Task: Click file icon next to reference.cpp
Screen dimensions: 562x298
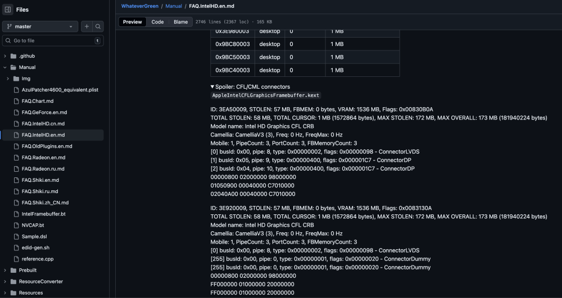Action: [16, 259]
